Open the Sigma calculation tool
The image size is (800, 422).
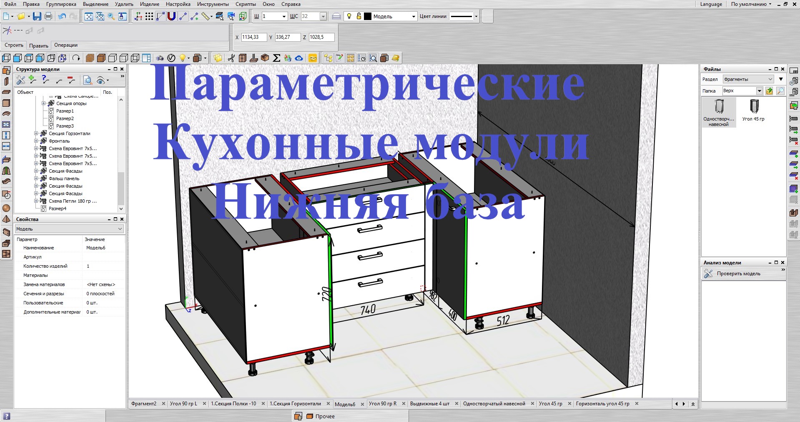coord(276,58)
